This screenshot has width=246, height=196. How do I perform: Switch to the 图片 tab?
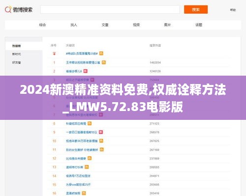click(x=167, y=25)
